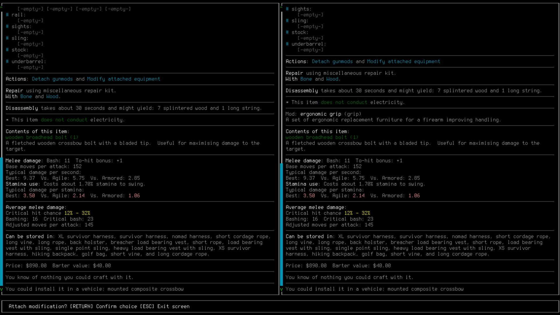The image size is (560, 315).
Task: Click the Bone repair material link
Action: 26,96
